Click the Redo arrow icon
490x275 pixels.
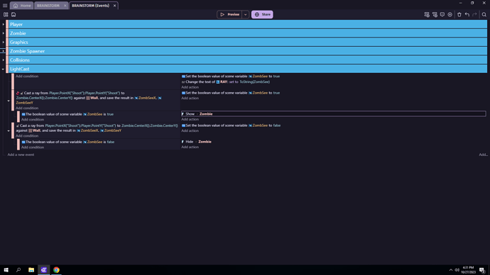(474, 15)
